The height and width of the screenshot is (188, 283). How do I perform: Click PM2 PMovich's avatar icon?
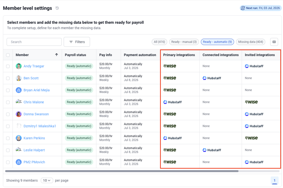pos(19,162)
